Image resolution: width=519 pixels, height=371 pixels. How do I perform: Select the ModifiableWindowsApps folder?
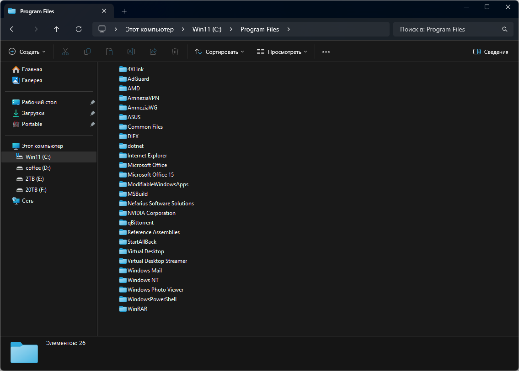point(154,184)
